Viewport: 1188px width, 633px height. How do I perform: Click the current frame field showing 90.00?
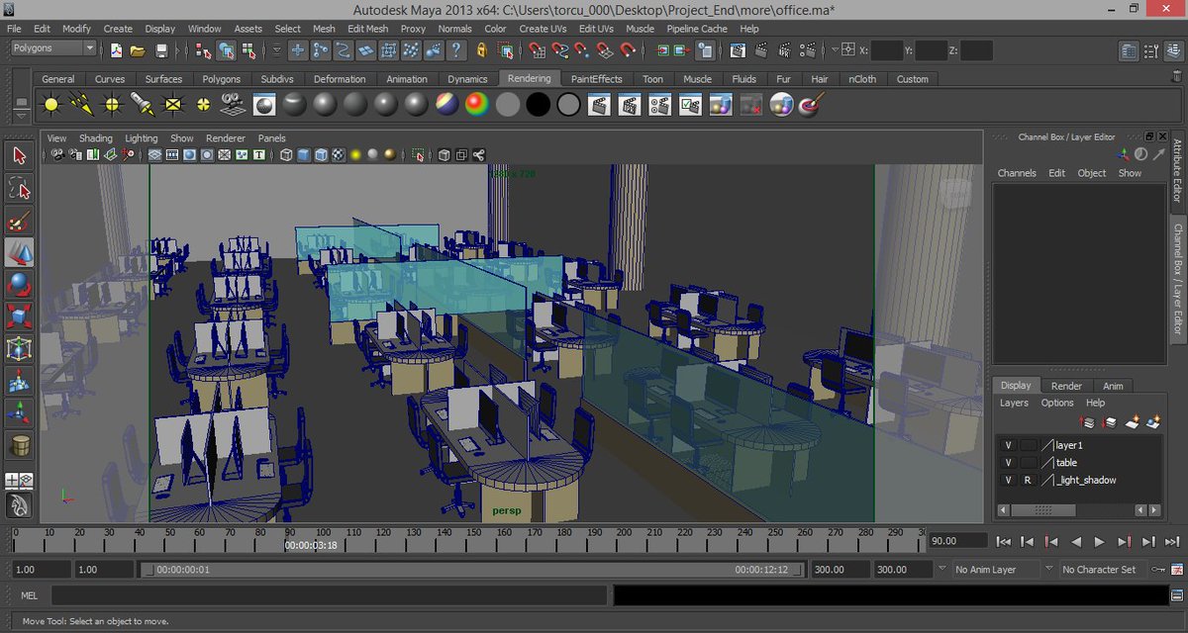[x=958, y=541]
